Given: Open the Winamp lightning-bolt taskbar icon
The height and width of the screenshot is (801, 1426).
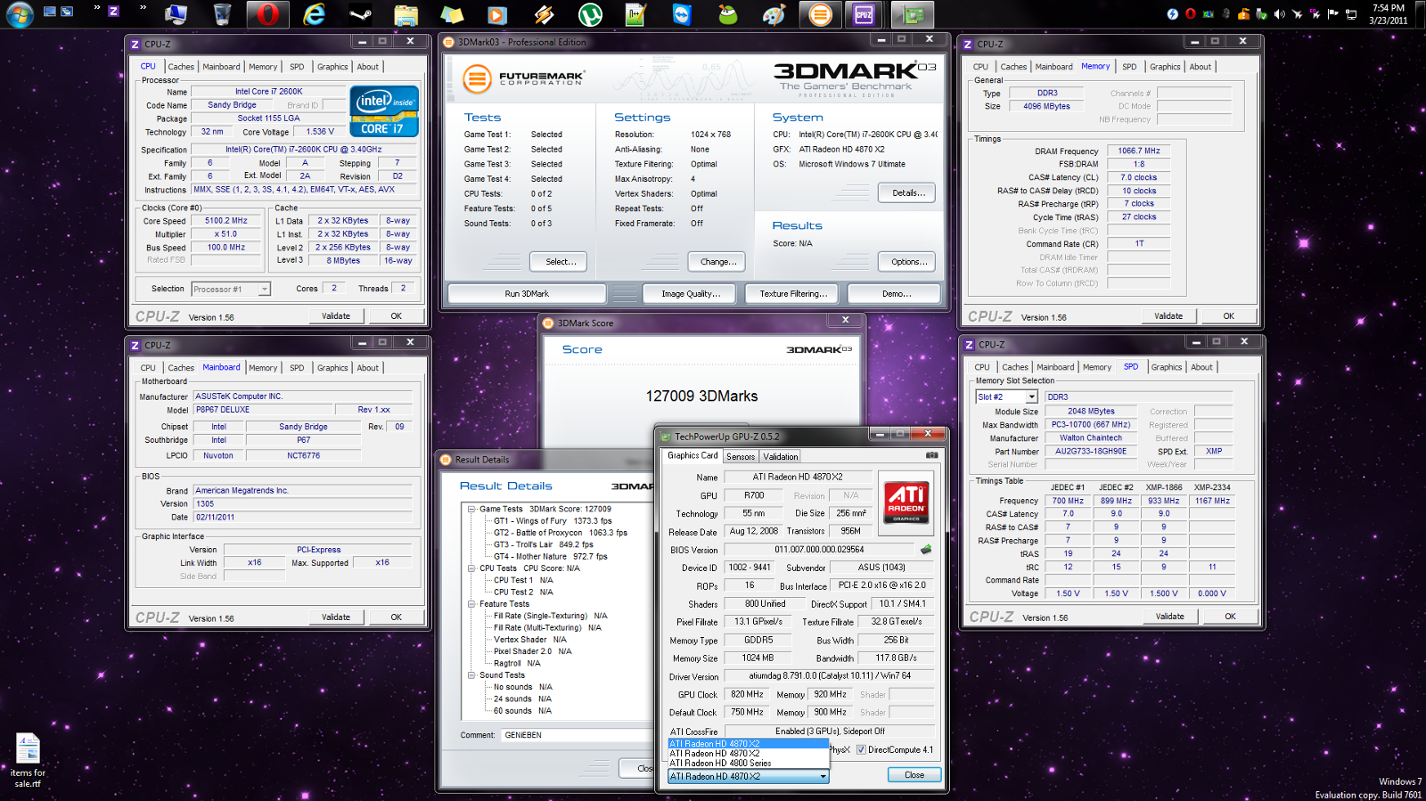Looking at the screenshot, I should click(544, 14).
